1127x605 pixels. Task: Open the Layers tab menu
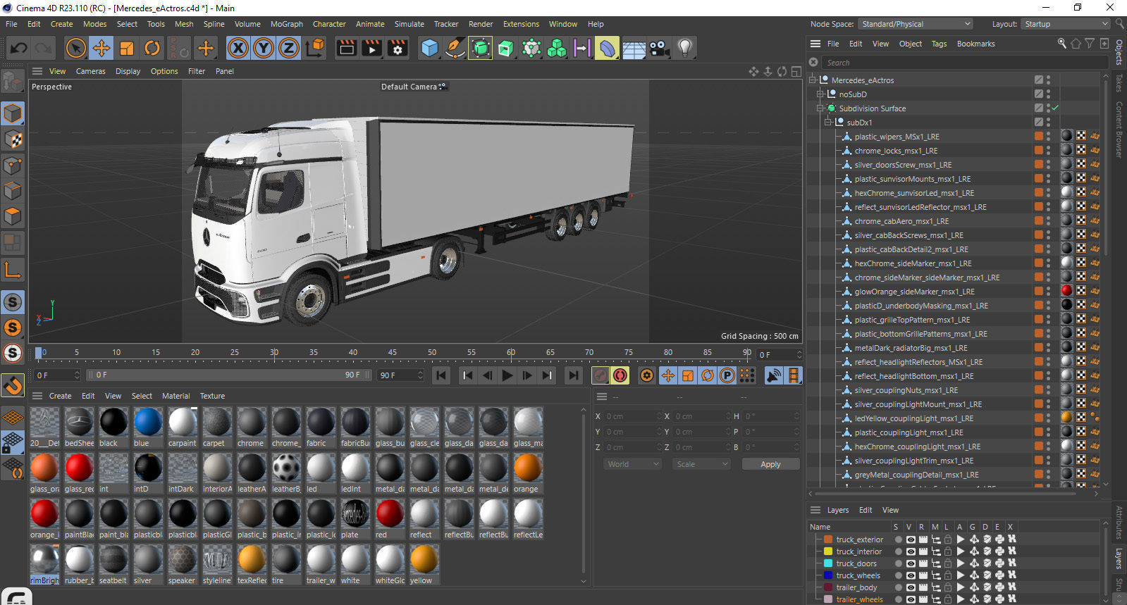[x=837, y=510]
